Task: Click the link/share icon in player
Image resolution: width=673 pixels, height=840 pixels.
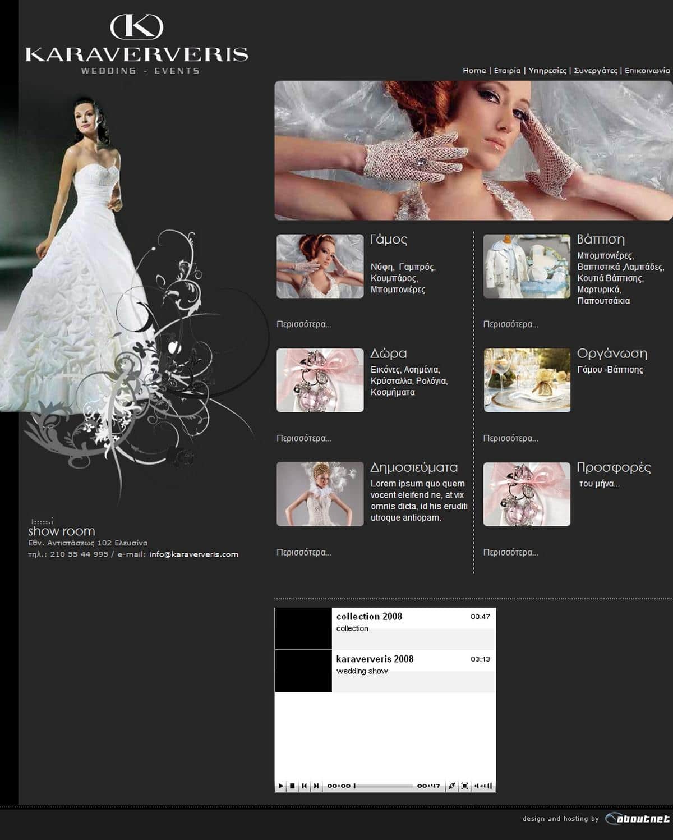Action: click(451, 786)
